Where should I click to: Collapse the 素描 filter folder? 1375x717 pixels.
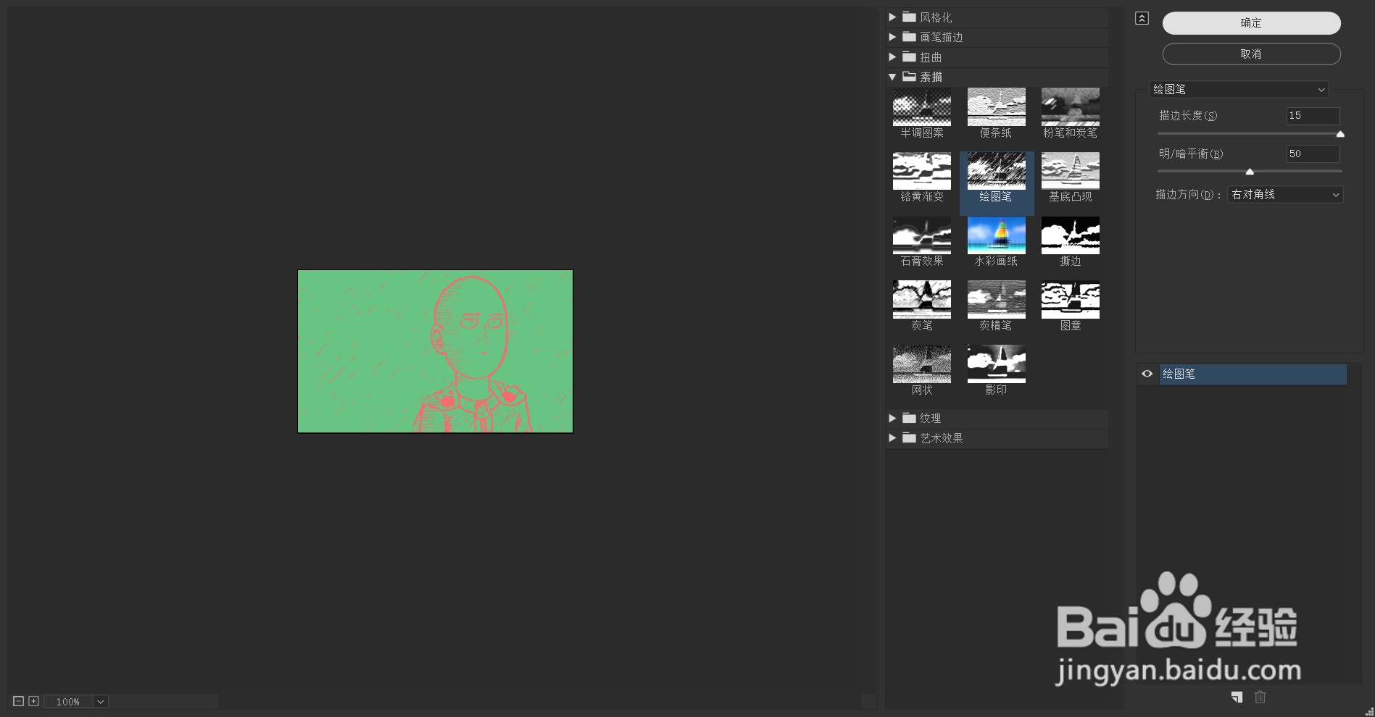[892, 77]
